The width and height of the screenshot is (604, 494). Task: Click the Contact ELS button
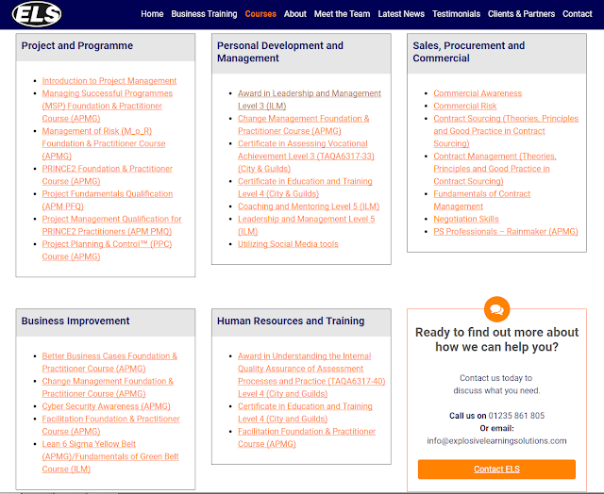[x=496, y=469]
